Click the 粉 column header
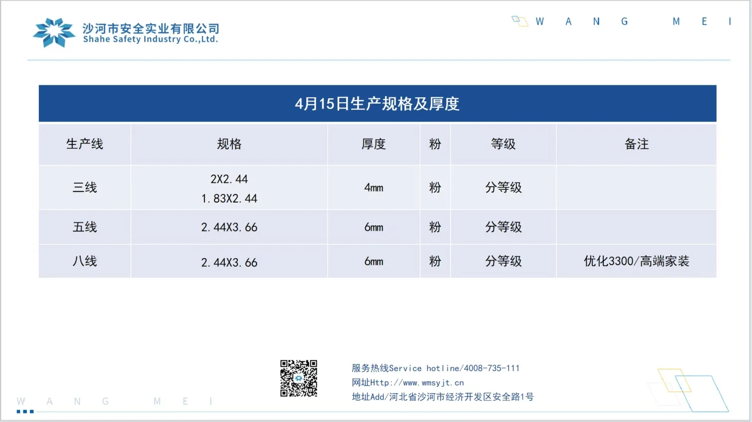Image resolution: width=752 pixels, height=422 pixels. click(435, 144)
